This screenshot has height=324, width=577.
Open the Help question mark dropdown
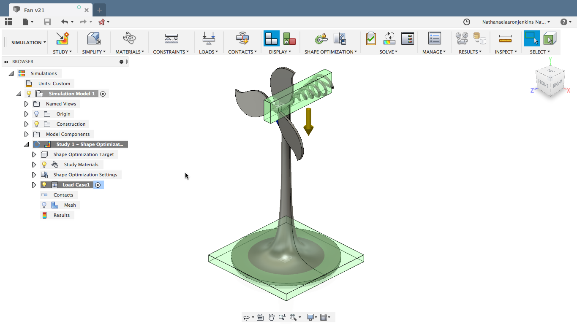coord(566,22)
